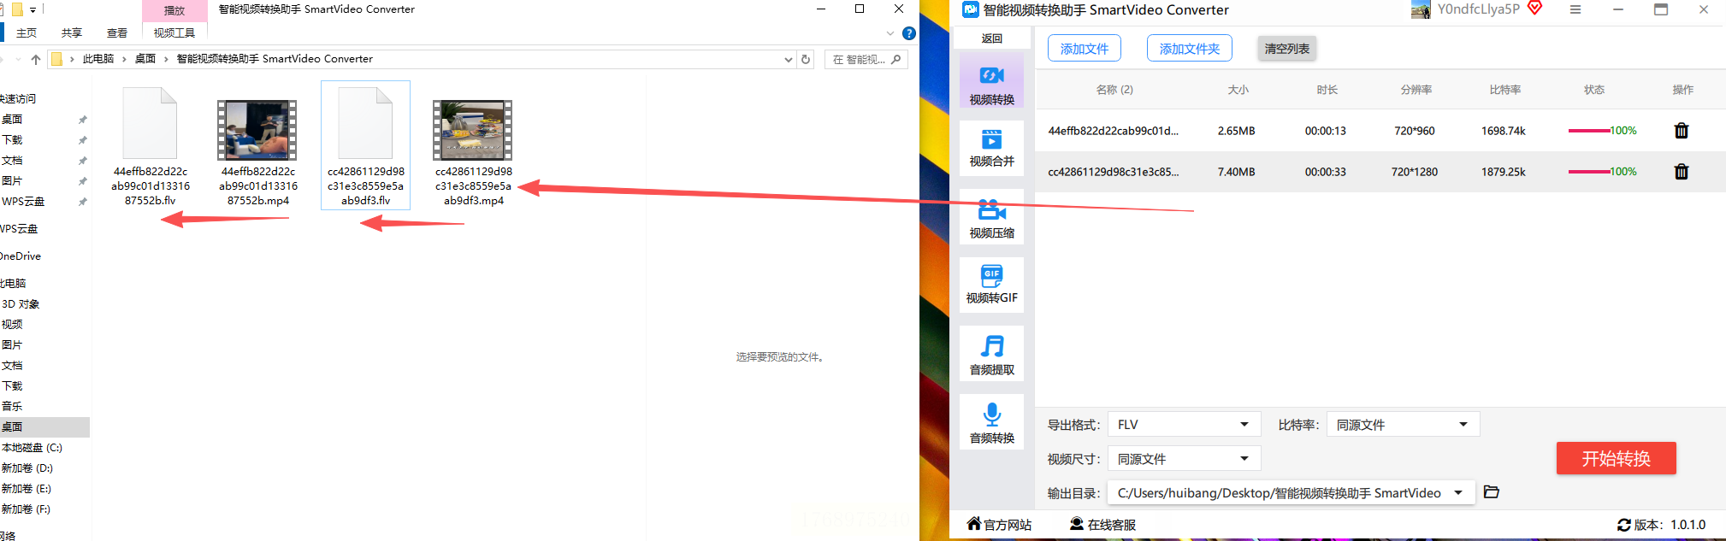
Task: Open the 视频转GIF module
Action: click(991, 284)
